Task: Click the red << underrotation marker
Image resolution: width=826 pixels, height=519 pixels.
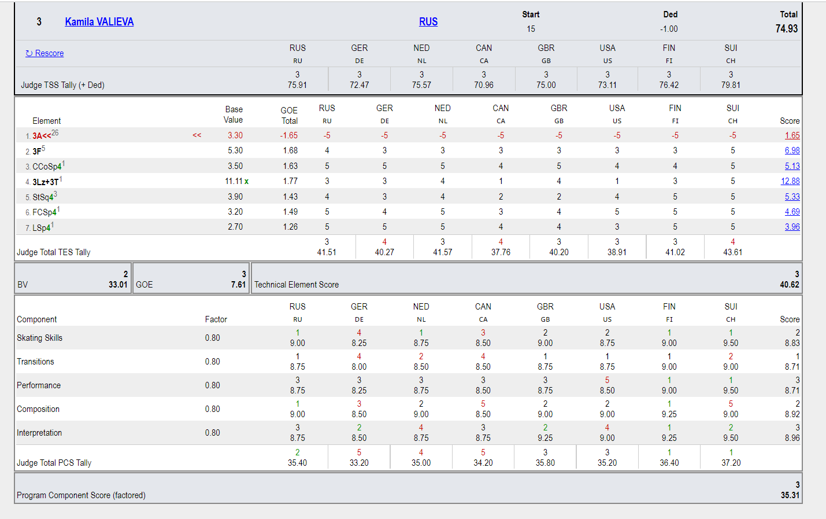Action: pos(197,135)
